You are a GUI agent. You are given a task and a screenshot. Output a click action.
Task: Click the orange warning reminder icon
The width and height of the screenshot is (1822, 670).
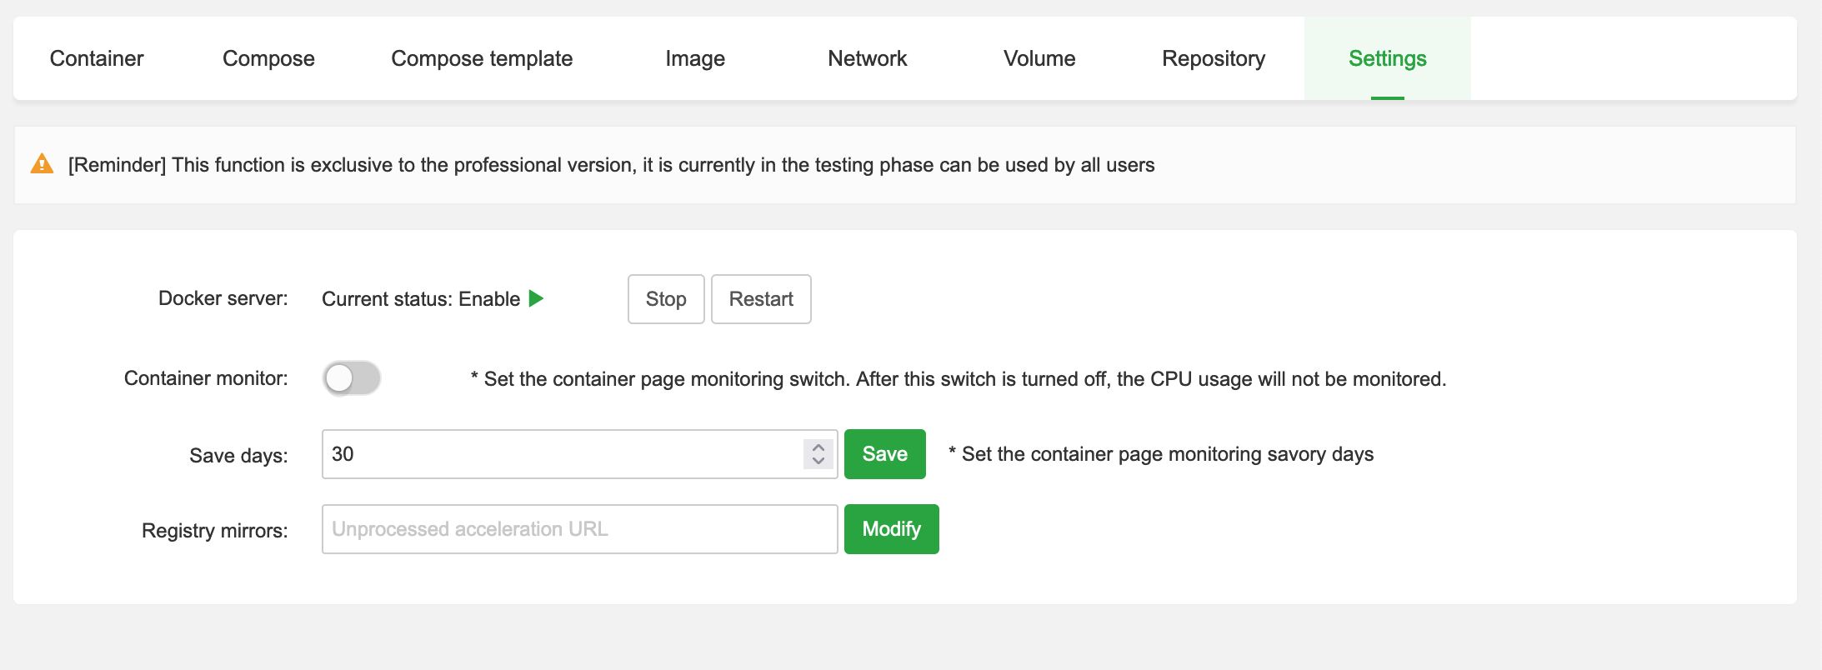tap(42, 164)
